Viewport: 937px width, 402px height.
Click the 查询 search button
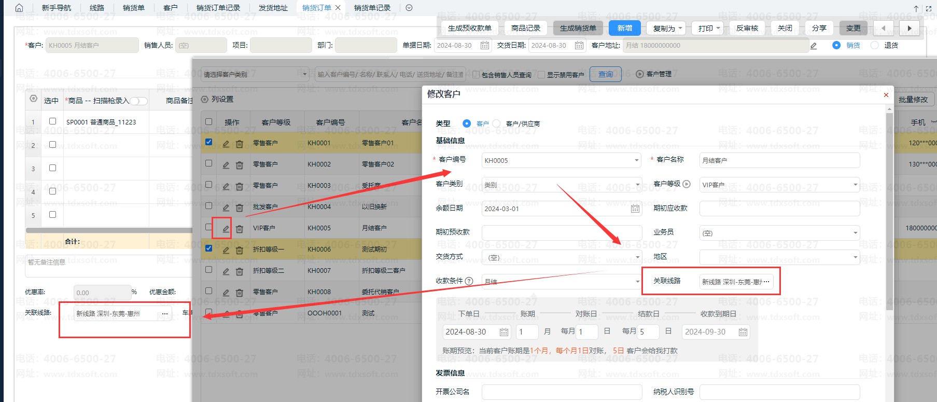(606, 74)
